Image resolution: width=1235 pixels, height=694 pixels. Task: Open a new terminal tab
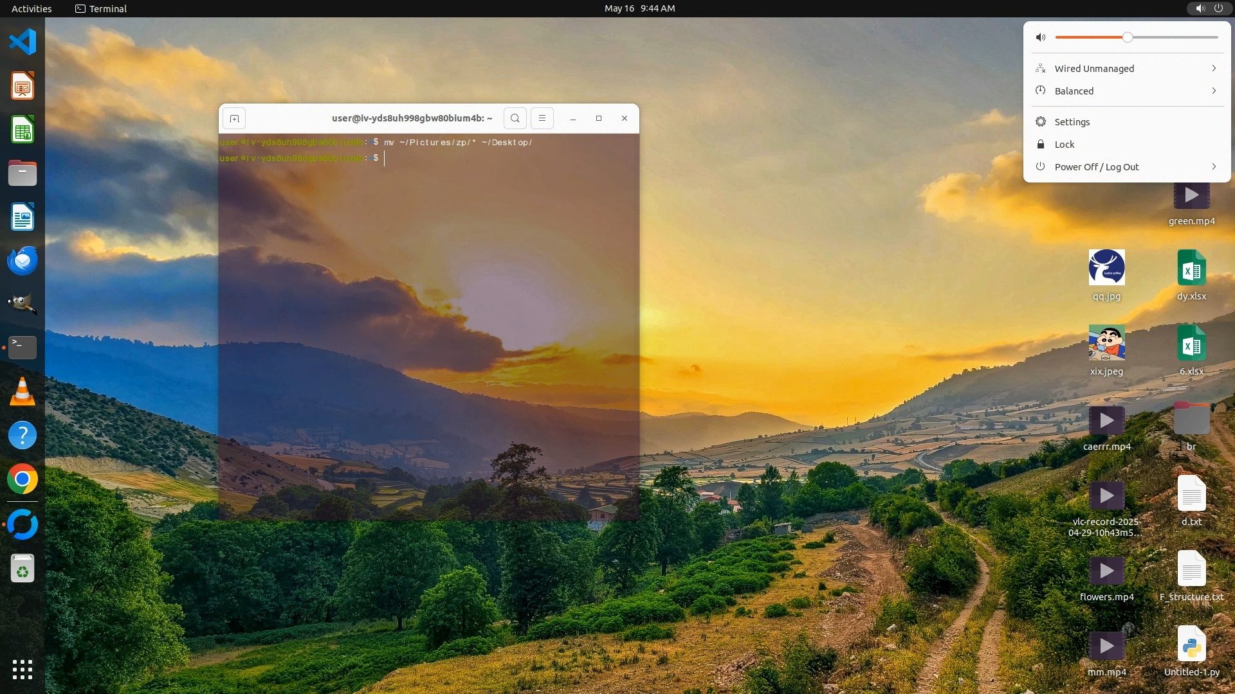[x=234, y=118]
